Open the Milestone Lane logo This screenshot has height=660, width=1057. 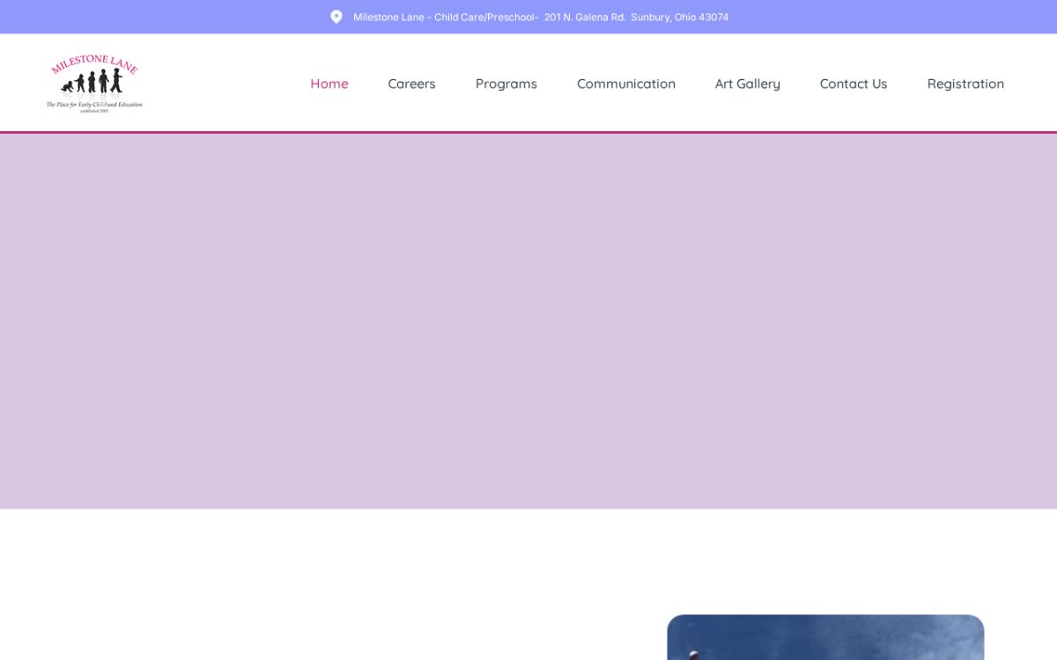[x=94, y=84]
